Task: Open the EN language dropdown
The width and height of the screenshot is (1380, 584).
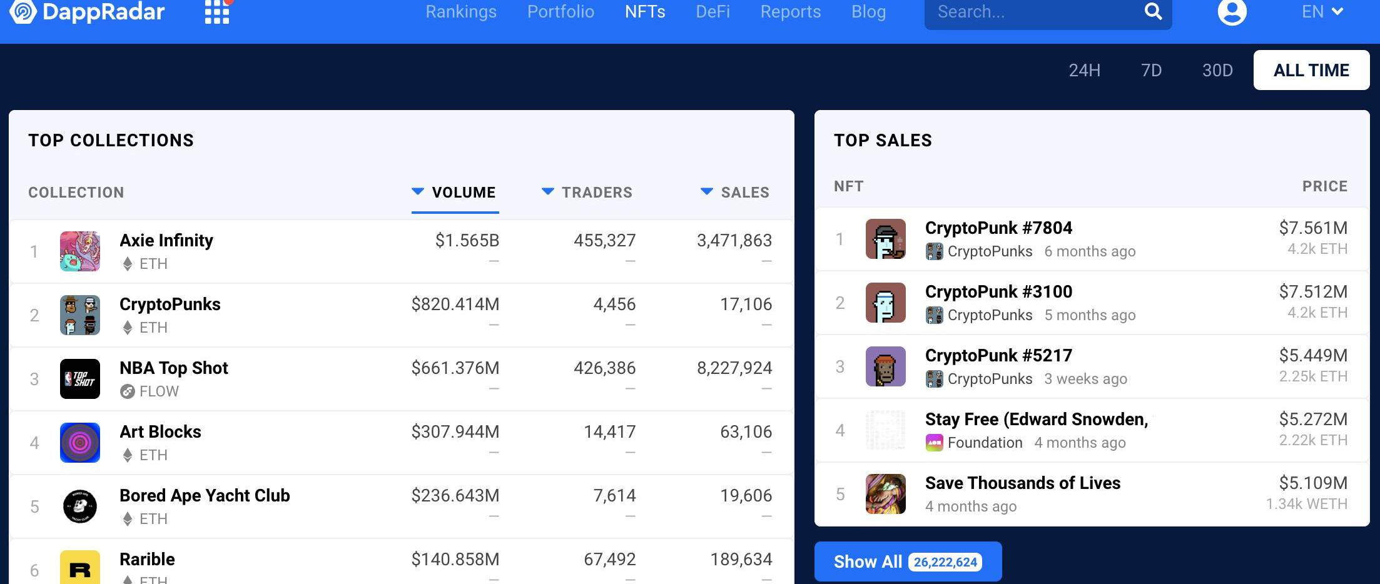Action: tap(1322, 12)
